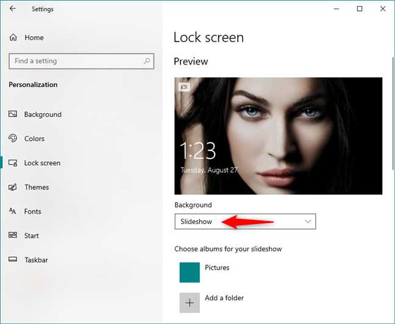Click the Start menu settings icon
Viewport: 395px width, 324px height.
tap(13, 236)
